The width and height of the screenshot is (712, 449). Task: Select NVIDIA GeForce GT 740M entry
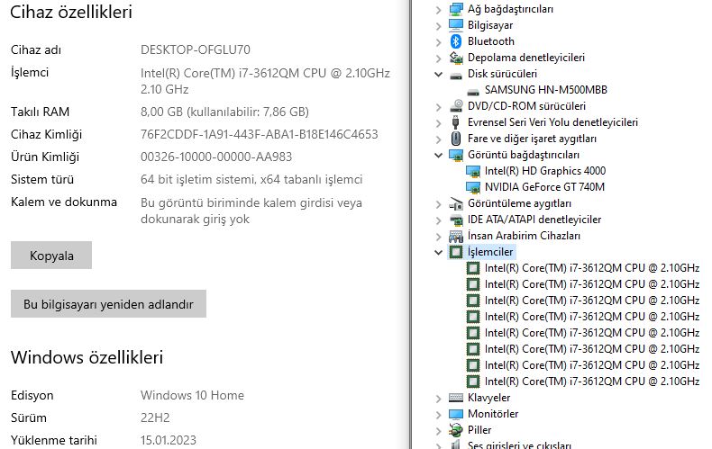pyautogui.click(x=544, y=187)
